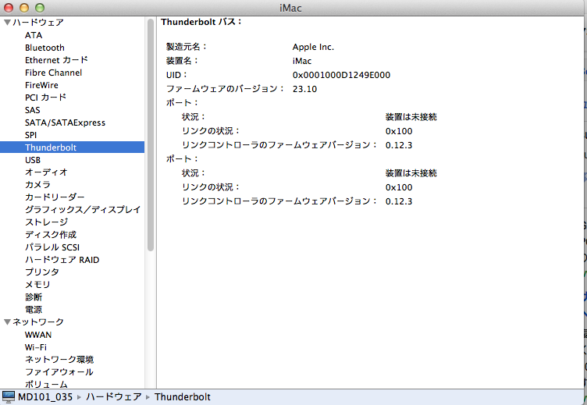Choose SATA/SATAExpress from the sidebar

click(x=65, y=123)
